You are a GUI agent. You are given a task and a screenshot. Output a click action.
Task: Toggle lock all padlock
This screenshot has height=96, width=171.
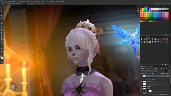click(153, 74)
